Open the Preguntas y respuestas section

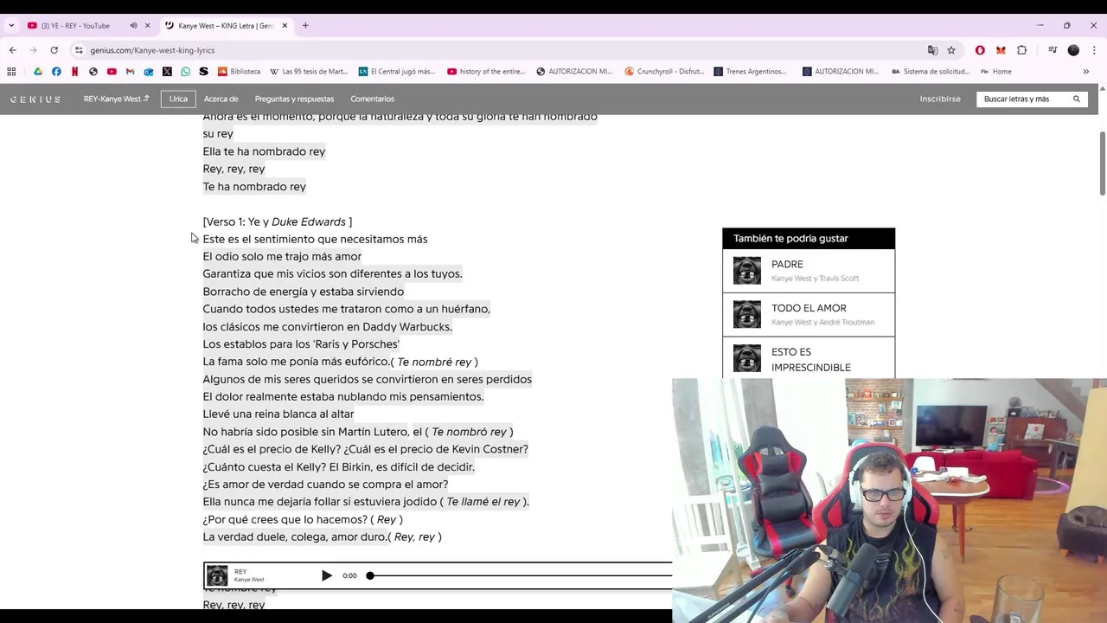click(x=294, y=99)
